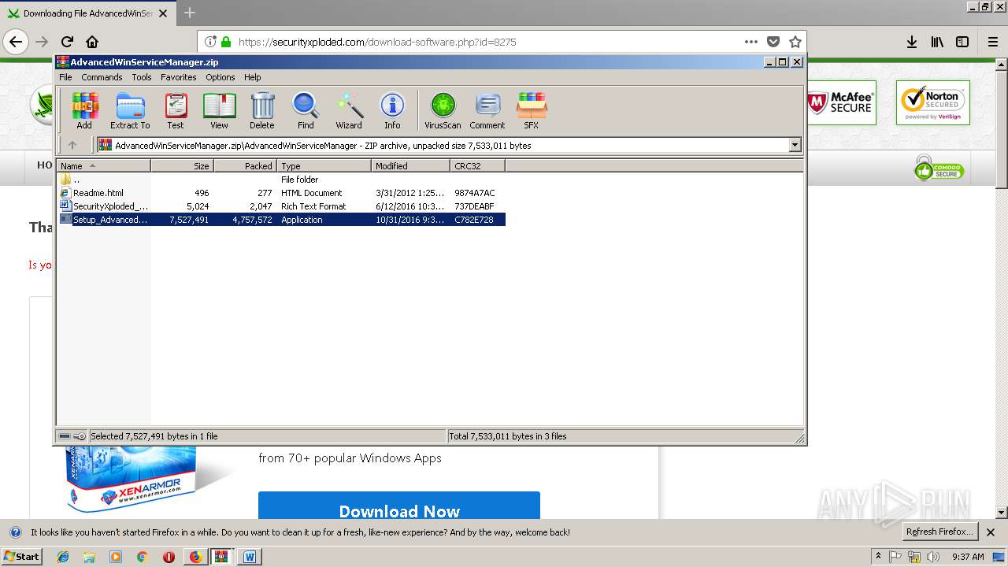1008x567 pixels.
Task: Click the Test archive icon
Action: [176, 110]
